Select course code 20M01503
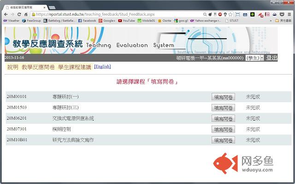295x184 pixels. pos(17,108)
